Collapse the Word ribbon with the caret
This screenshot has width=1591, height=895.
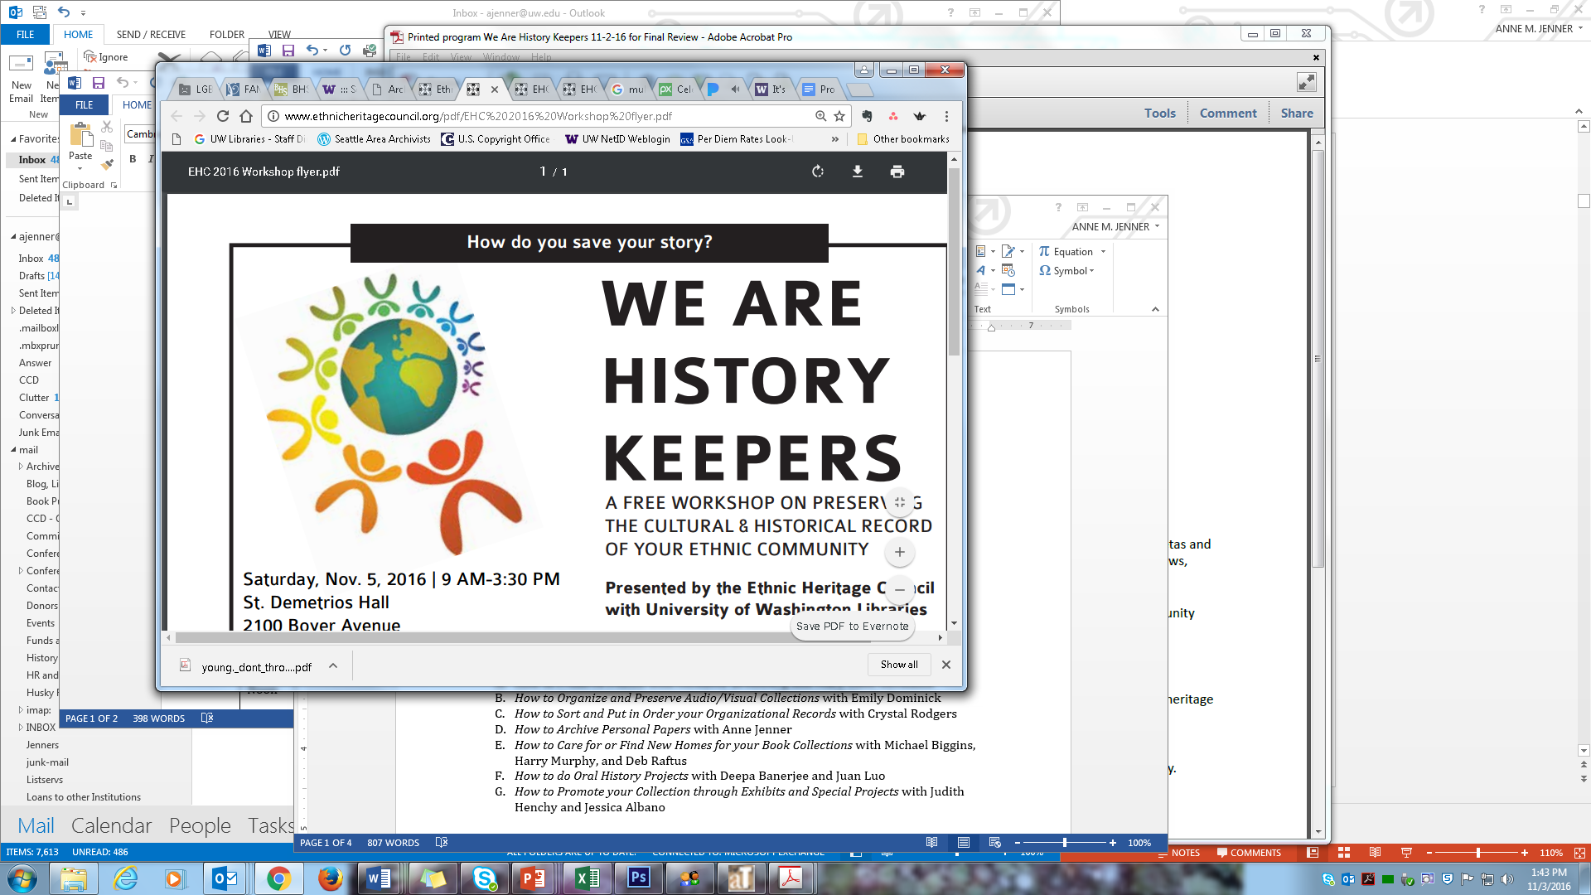[x=1155, y=309]
